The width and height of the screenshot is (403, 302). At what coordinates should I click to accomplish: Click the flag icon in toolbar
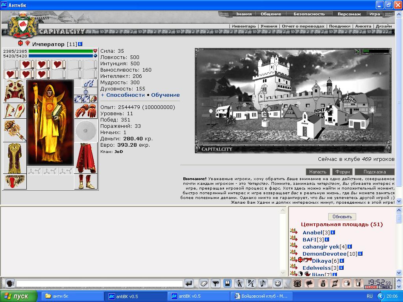coord(309,284)
